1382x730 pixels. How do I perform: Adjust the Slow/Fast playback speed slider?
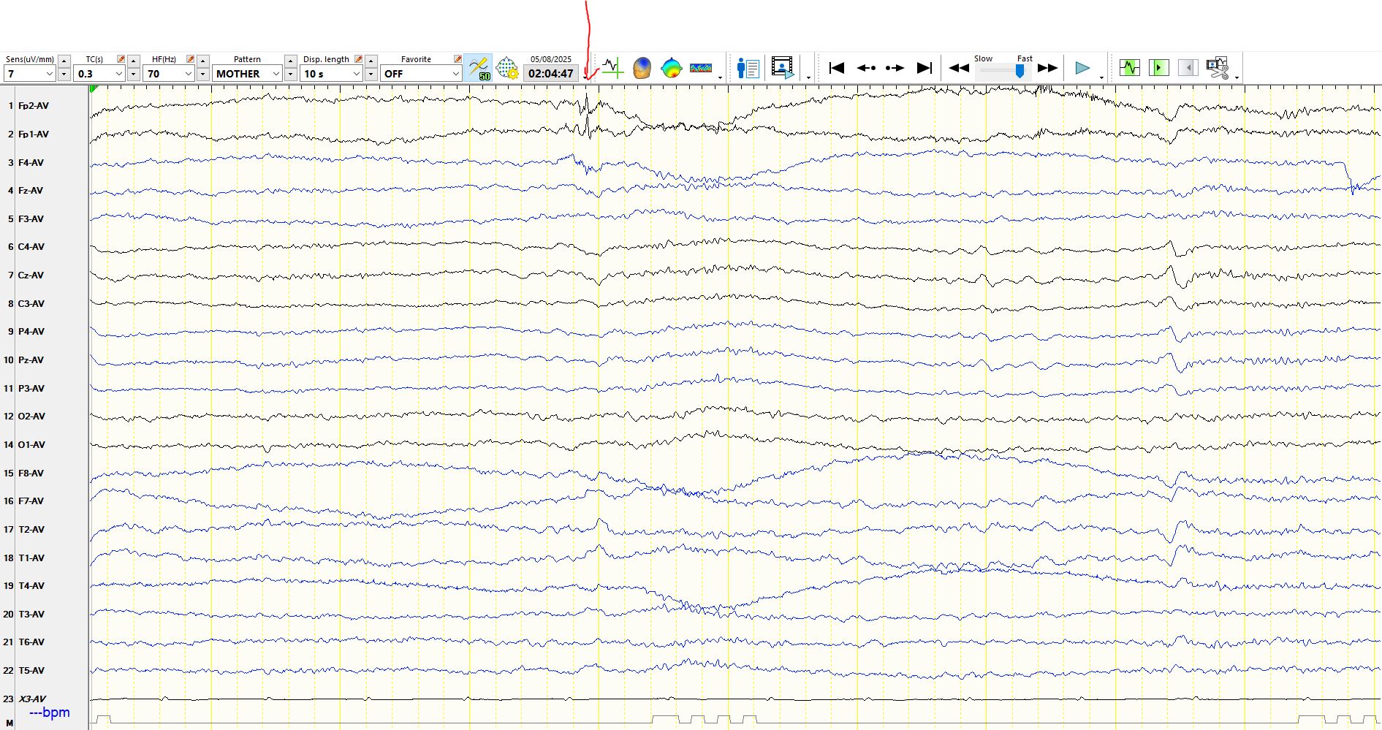click(x=1019, y=71)
